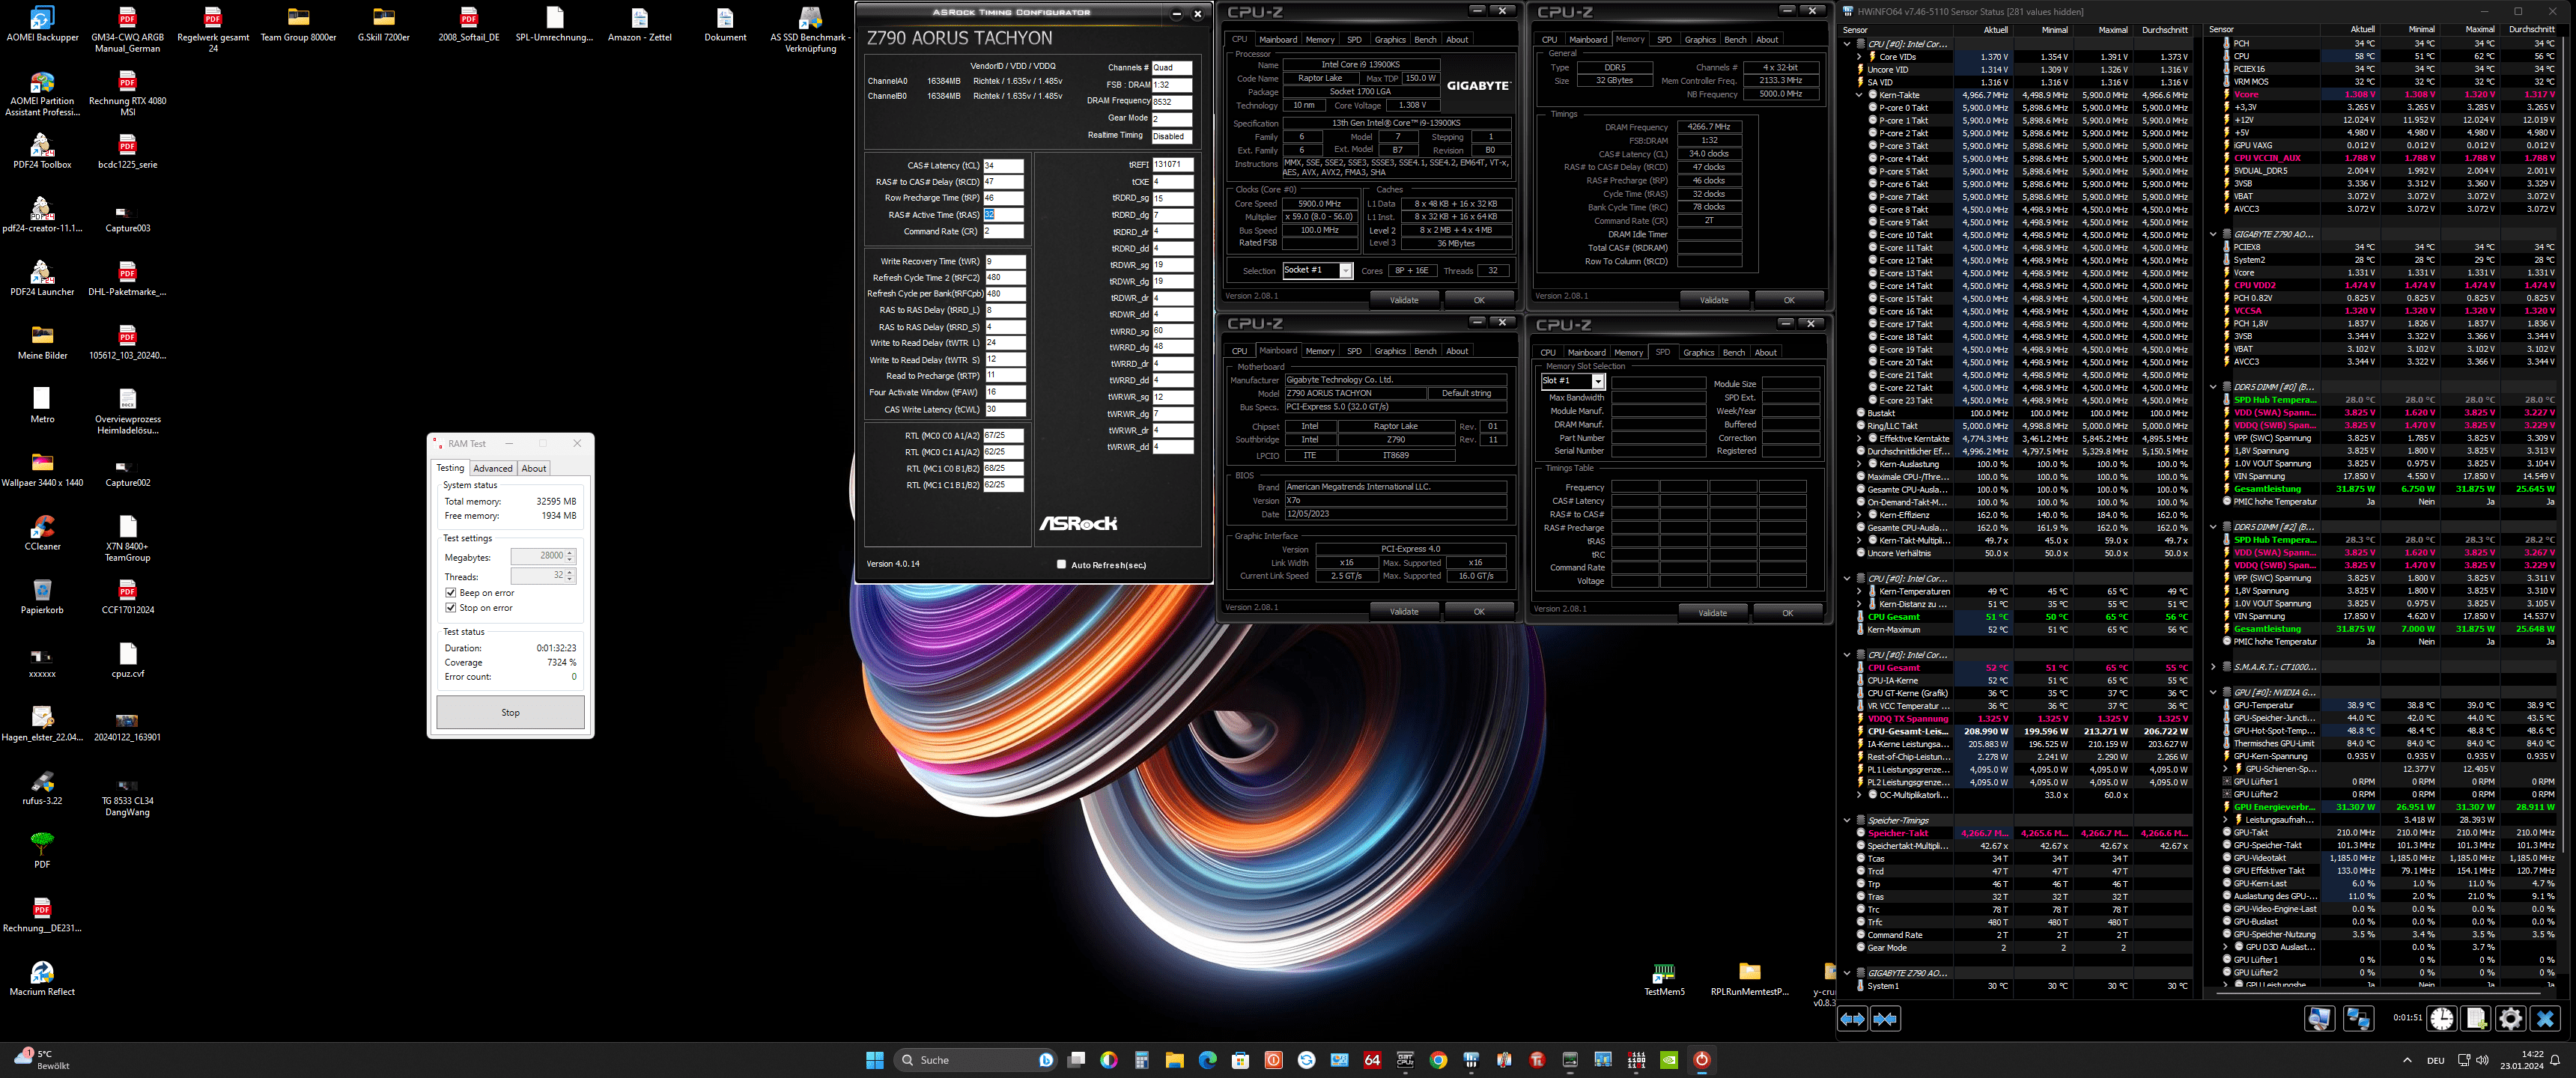The image size is (2576, 1078).
Task: Open the Calculator taskbar icon
Action: (x=1141, y=1060)
